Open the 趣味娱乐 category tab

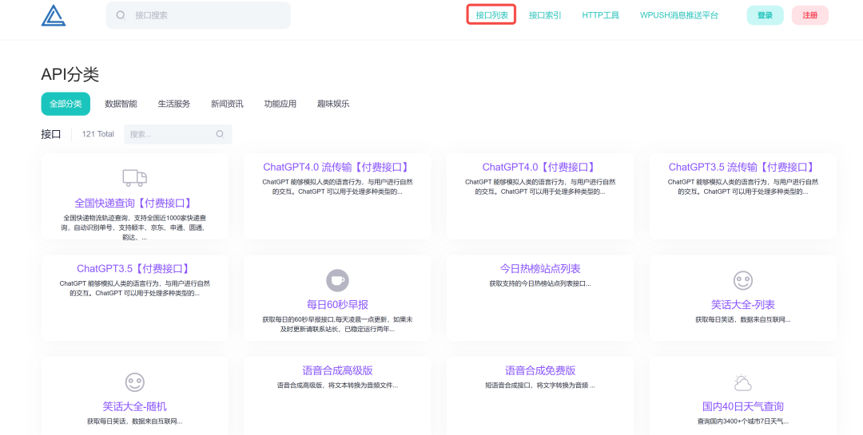click(x=333, y=104)
